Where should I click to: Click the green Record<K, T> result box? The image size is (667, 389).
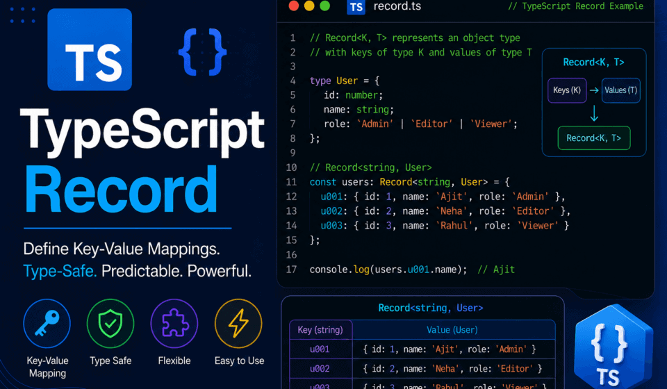594,138
